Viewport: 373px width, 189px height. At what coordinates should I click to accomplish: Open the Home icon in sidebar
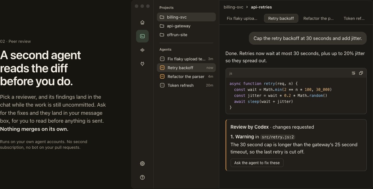(x=142, y=22)
